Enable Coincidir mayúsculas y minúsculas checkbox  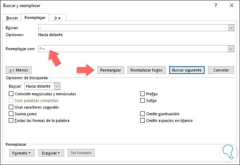[x=11, y=94]
